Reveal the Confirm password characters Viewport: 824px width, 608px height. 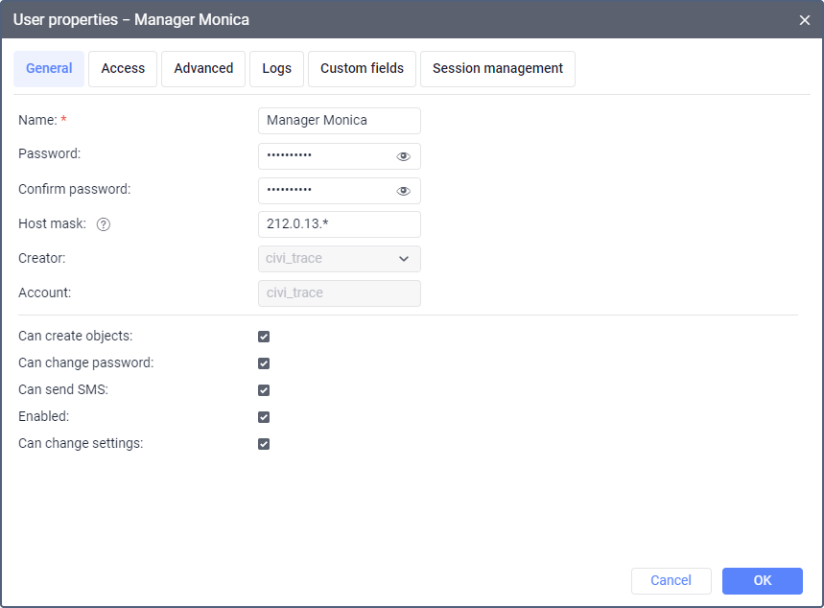coord(404,191)
